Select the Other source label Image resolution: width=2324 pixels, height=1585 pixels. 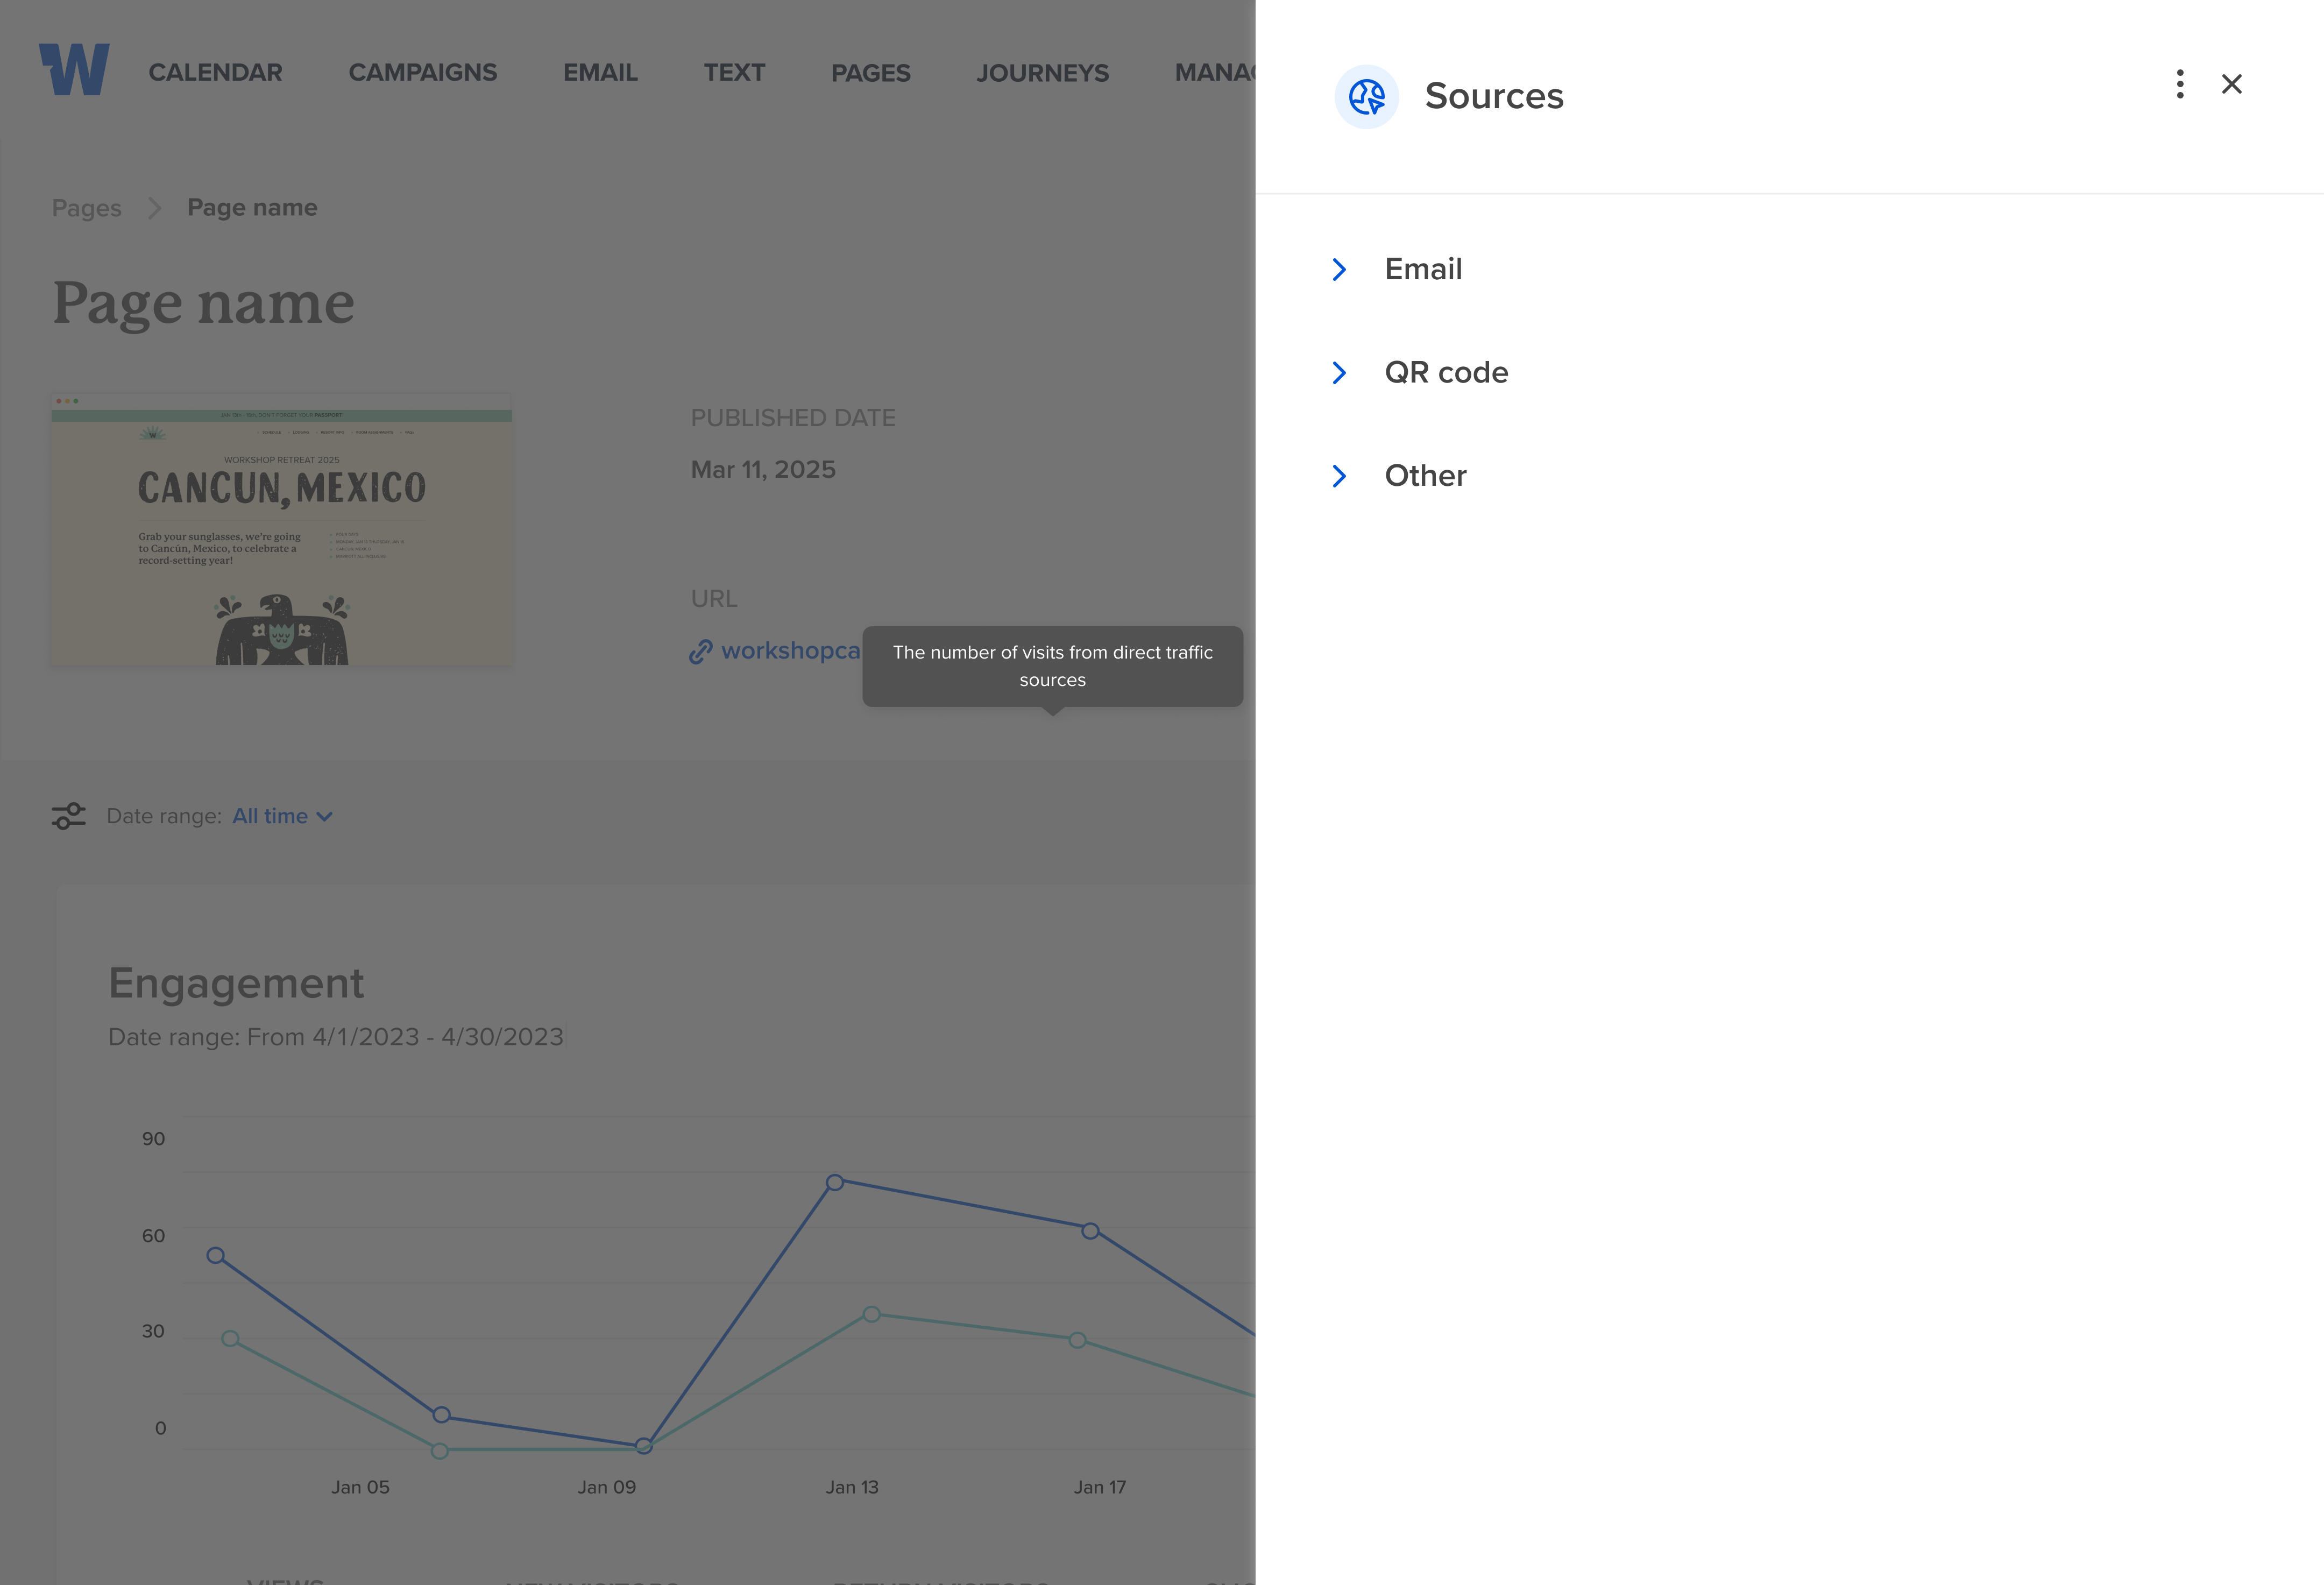pos(1425,475)
